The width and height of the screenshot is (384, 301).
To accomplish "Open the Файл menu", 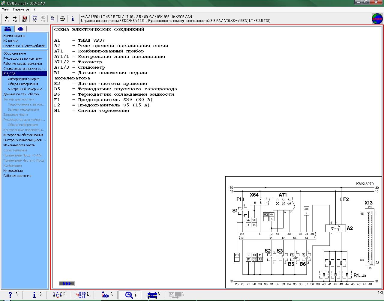I will (x=5, y=9).
